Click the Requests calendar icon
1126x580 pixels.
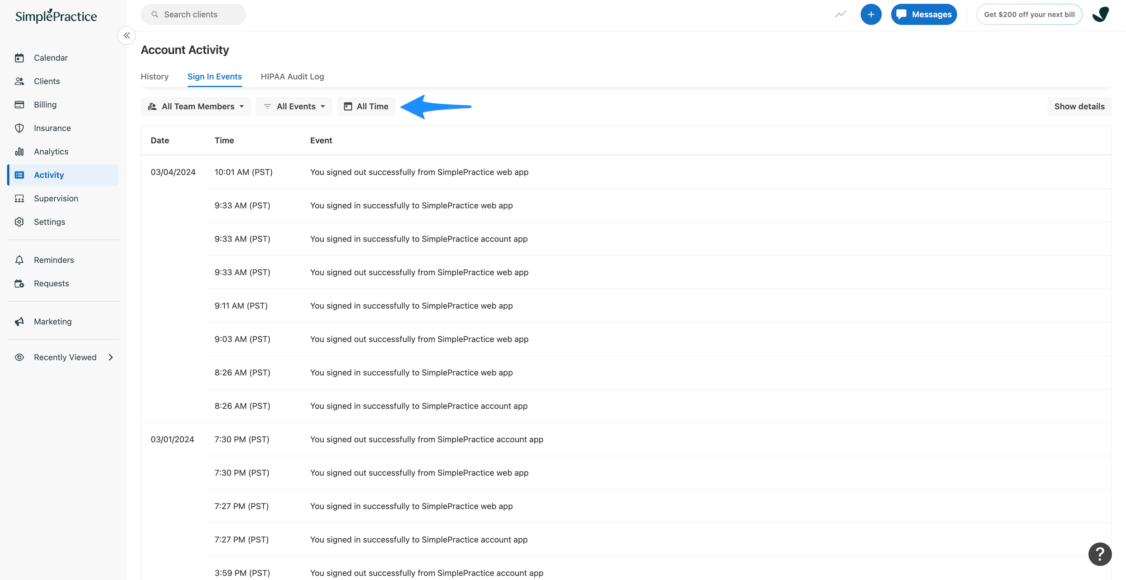(19, 283)
